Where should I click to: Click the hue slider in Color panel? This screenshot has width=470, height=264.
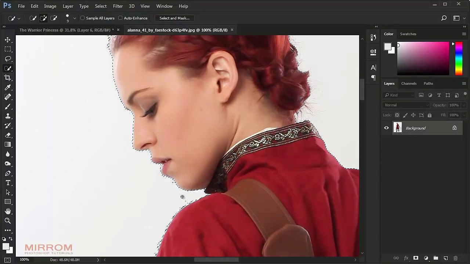(459, 59)
